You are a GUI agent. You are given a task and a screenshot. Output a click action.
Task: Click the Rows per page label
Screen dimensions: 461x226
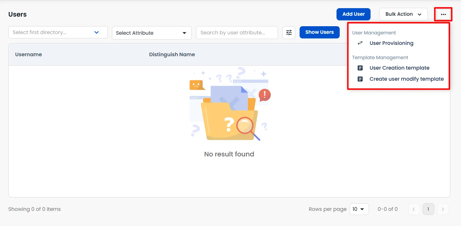pyautogui.click(x=328, y=209)
